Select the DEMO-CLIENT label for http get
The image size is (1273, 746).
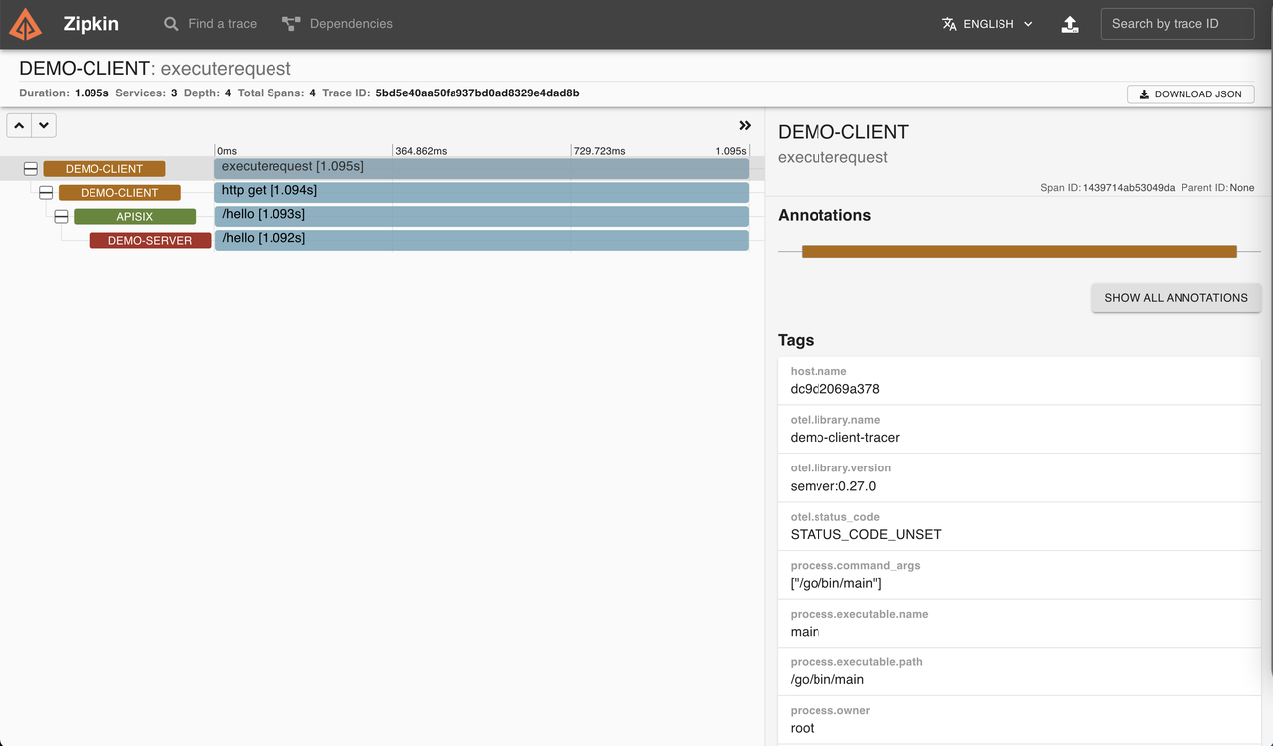pyautogui.click(x=119, y=193)
